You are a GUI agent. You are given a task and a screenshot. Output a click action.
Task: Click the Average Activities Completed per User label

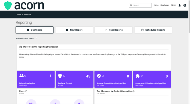click(x=151, y=83)
